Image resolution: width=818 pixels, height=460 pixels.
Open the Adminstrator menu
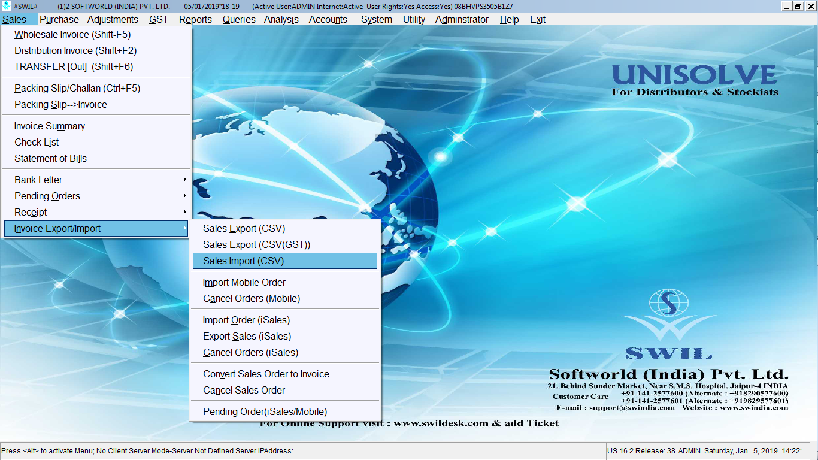pyautogui.click(x=462, y=19)
